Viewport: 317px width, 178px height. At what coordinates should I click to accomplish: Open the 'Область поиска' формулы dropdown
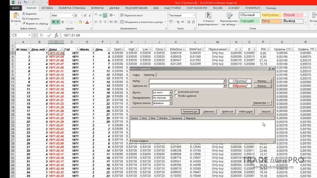click(170, 103)
